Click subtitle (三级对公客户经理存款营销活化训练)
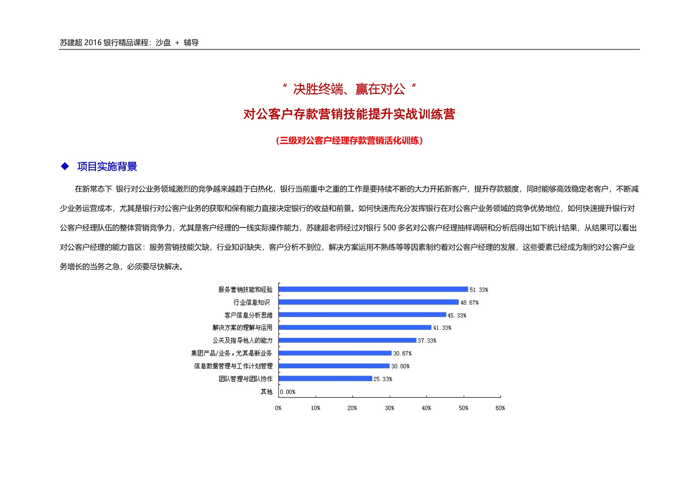This screenshot has width=698, height=494. pos(349,140)
